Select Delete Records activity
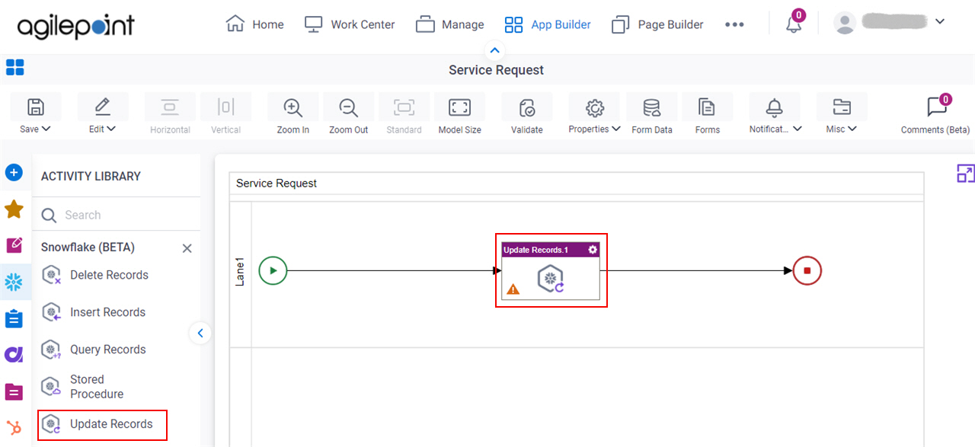This screenshot has width=975, height=447. click(95, 275)
